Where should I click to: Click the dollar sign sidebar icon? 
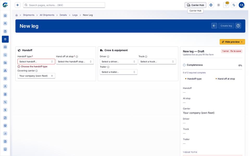(x=5, y=110)
